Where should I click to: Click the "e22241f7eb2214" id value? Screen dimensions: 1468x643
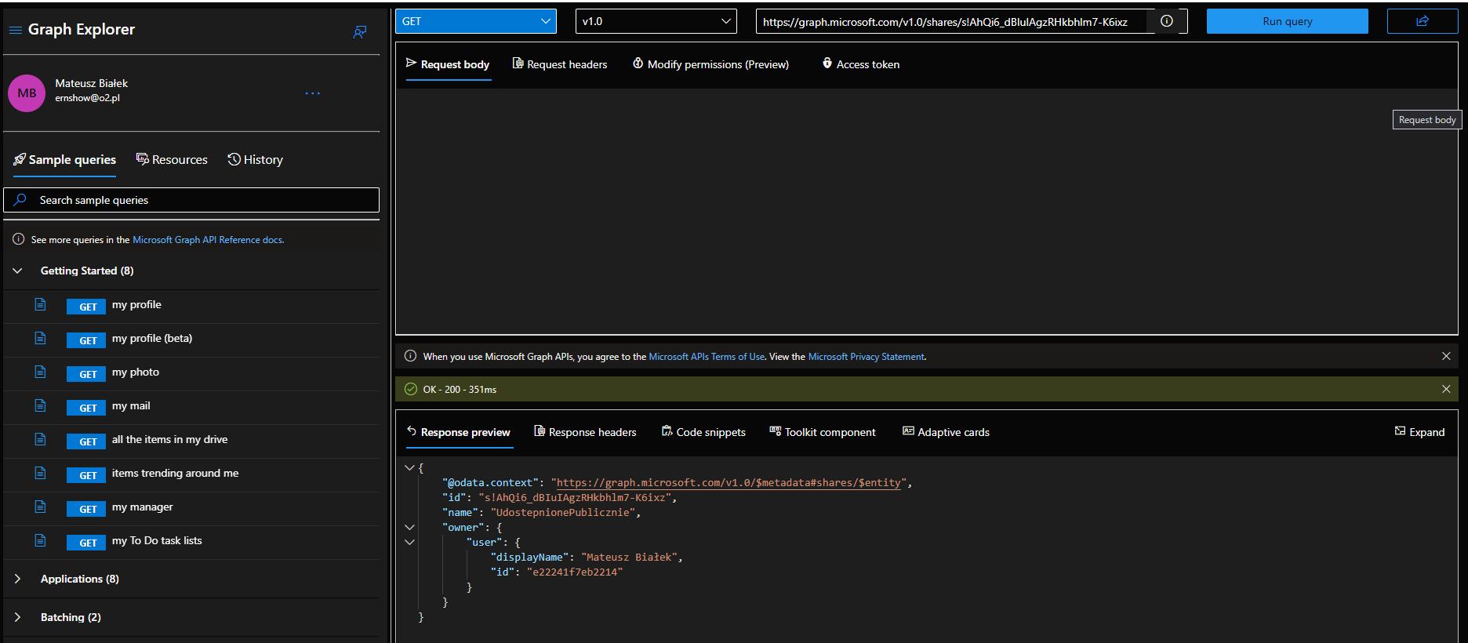(x=575, y=572)
